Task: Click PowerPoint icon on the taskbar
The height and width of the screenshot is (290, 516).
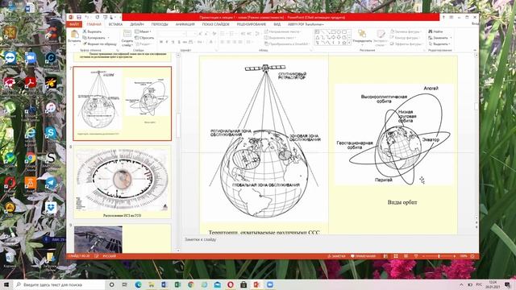Action: [256, 284]
